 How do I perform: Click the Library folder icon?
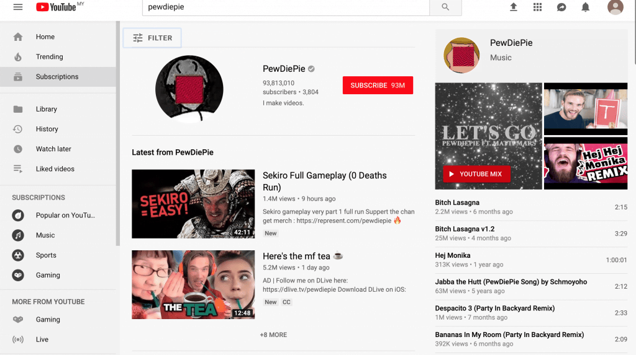pos(18,109)
